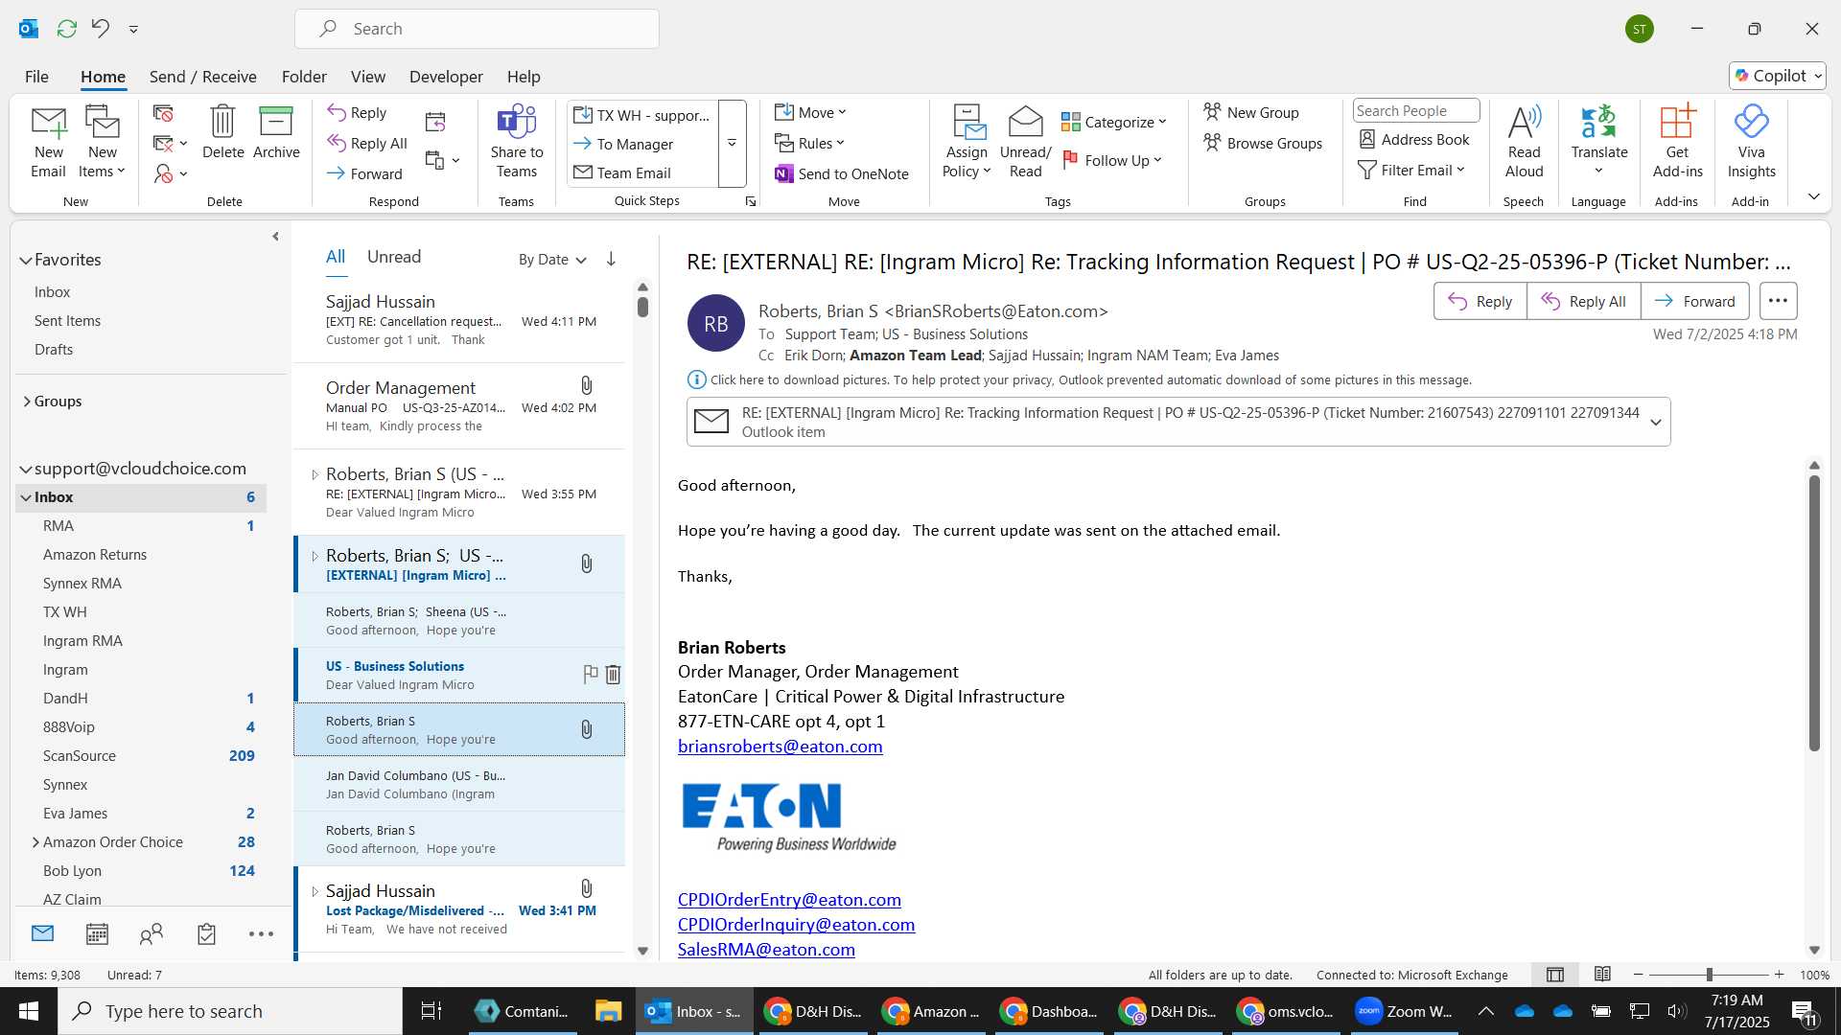
Task: Click Mail envelope icon in navigation bar
Action: click(x=42, y=933)
